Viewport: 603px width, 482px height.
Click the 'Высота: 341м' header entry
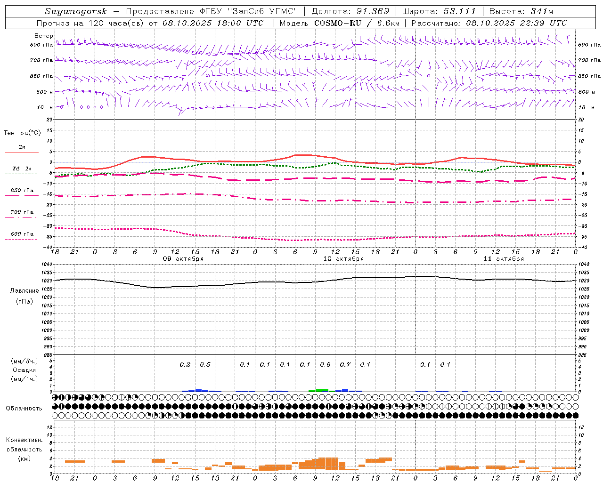click(521, 11)
